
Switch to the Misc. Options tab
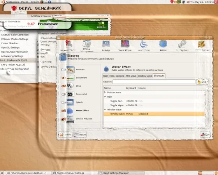coord(117,76)
